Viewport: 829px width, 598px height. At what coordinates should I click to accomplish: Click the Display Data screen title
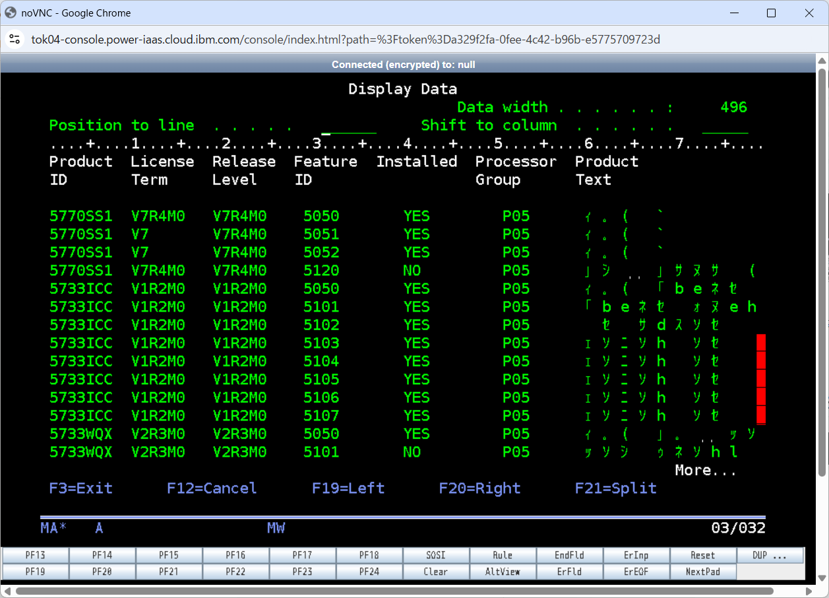(x=403, y=89)
